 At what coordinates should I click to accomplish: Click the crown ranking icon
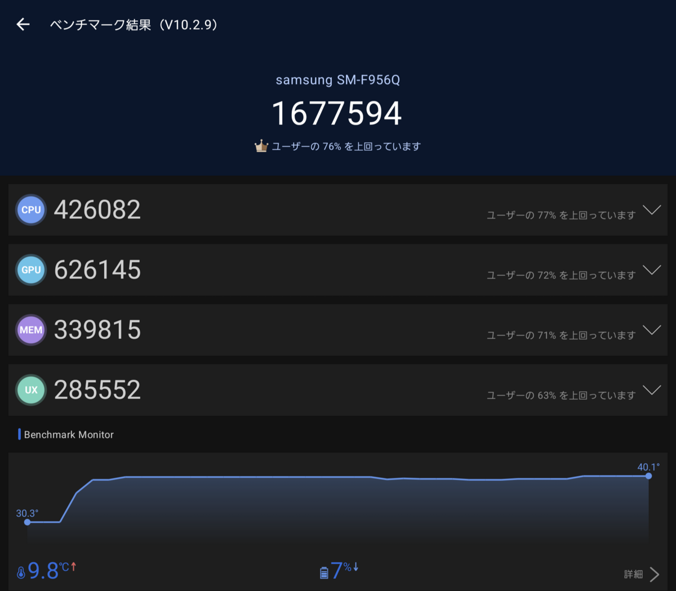261,146
